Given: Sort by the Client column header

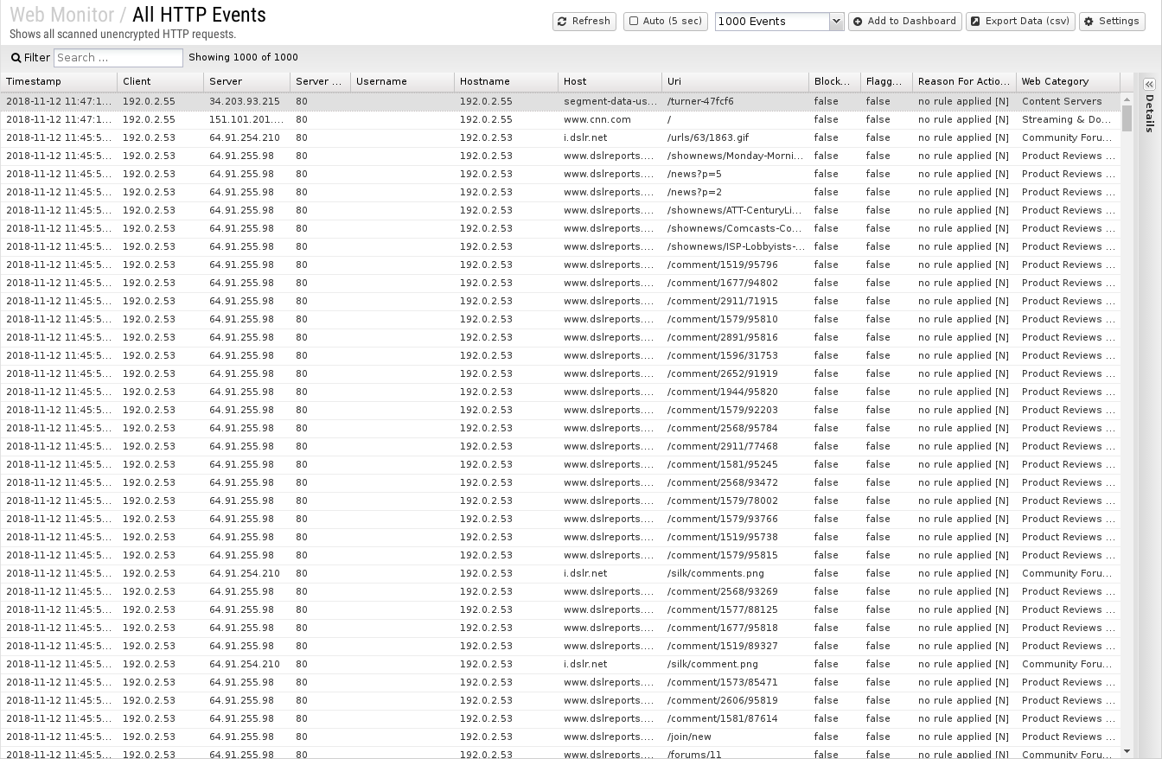Looking at the screenshot, I should (x=161, y=81).
